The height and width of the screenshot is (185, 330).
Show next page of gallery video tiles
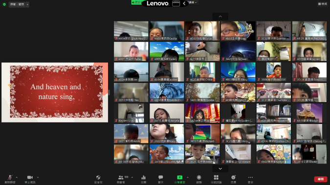point(220,168)
